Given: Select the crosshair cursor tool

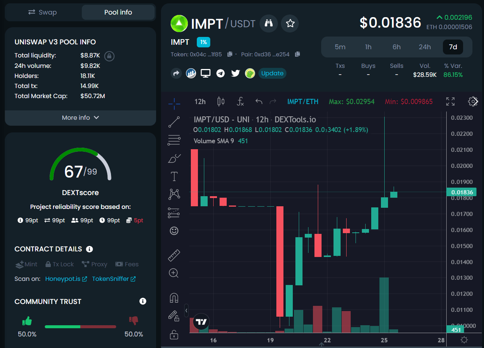Looking at the screenshot, I should pos(174,104).
